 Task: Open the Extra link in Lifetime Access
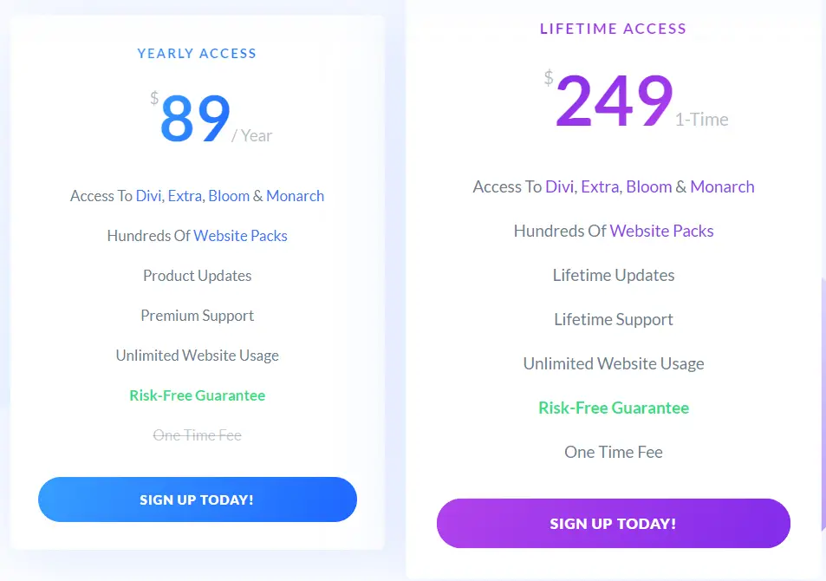[x=600, y=186]
